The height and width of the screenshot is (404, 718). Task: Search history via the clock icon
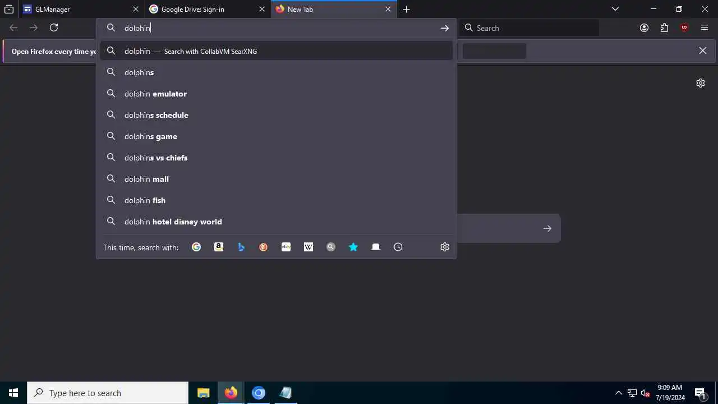point(398,247)
